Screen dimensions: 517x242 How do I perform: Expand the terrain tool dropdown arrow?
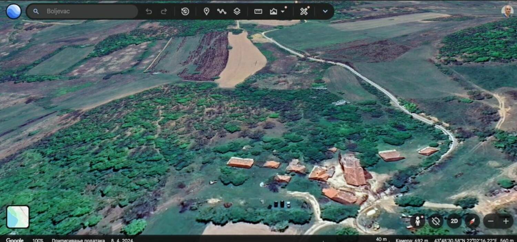[x=283, y=11]
